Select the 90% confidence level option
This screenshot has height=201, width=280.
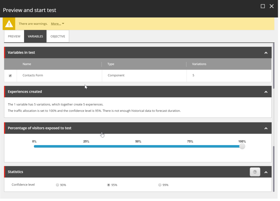tap(57, 185)
